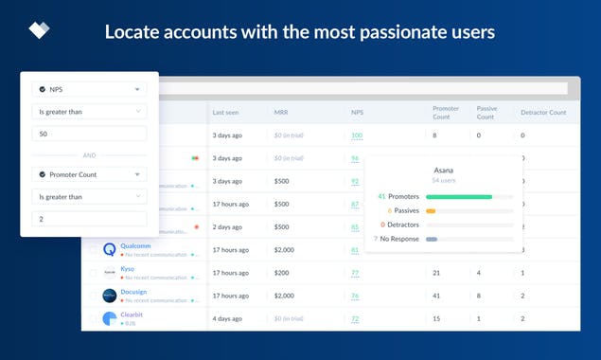Sort by the Promoter Count column header
Viewport: 601px width, 360px height.
(x=446, y=113)
